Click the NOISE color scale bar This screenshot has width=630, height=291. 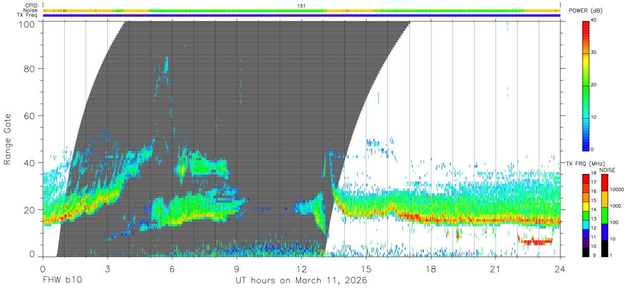(x=604, y=216)
